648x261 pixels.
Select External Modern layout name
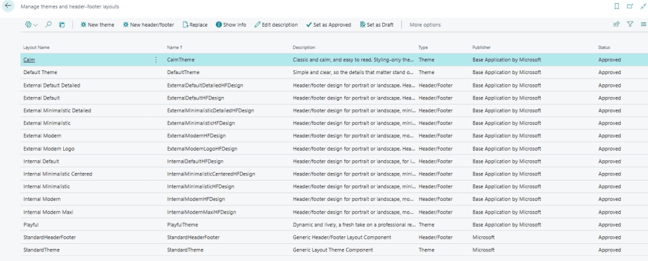click(x=42, y=136)
